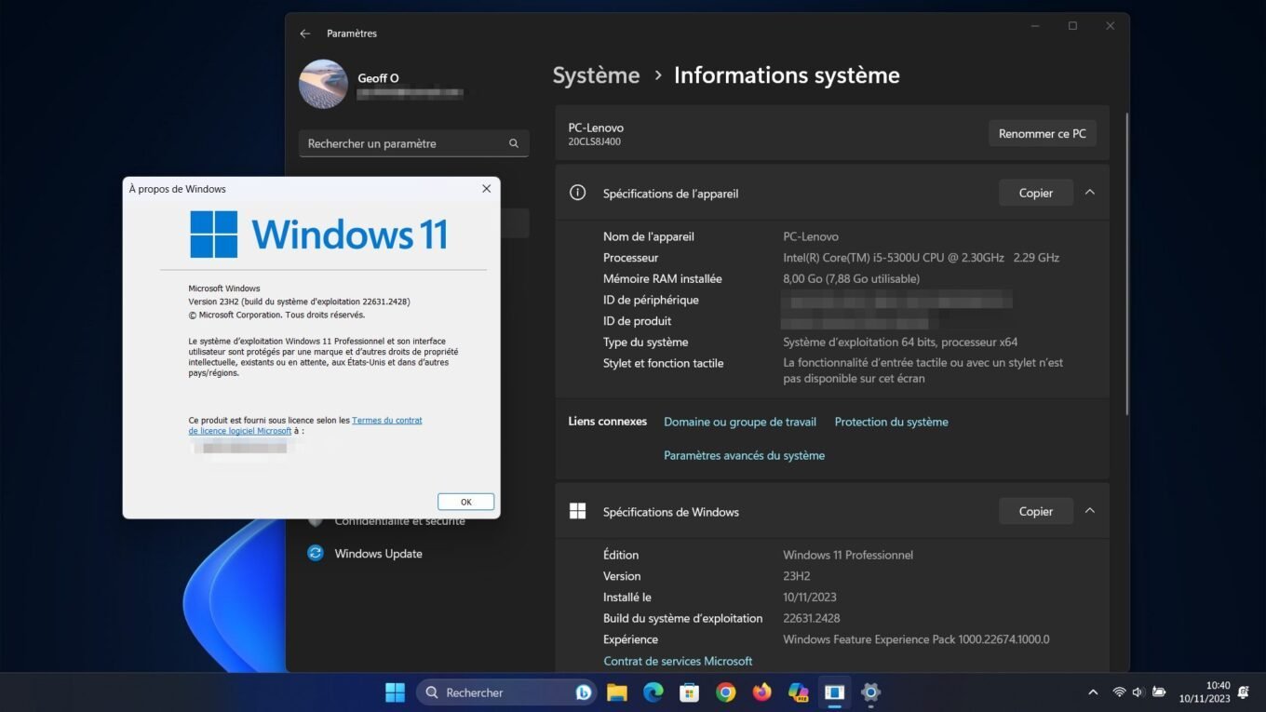Close the À propos de Windows dialog

point(486,188)
